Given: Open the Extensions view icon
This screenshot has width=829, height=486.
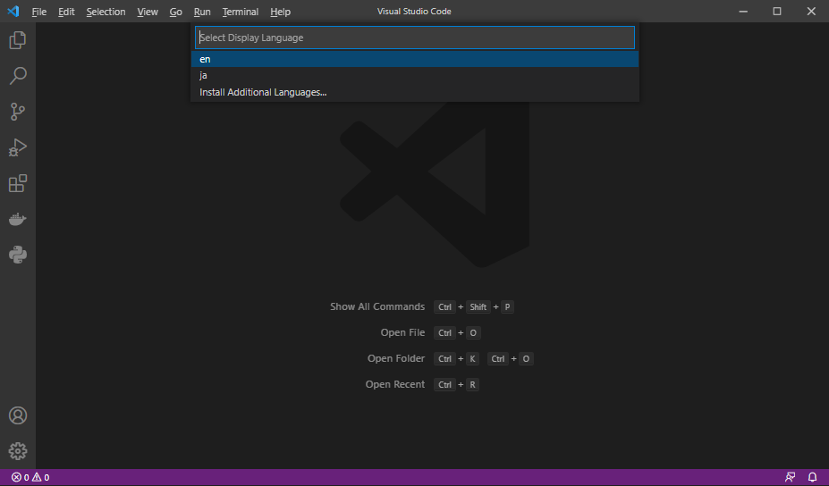Looking at the screenshot, I should pyautogui.click(x=18, y=183).
